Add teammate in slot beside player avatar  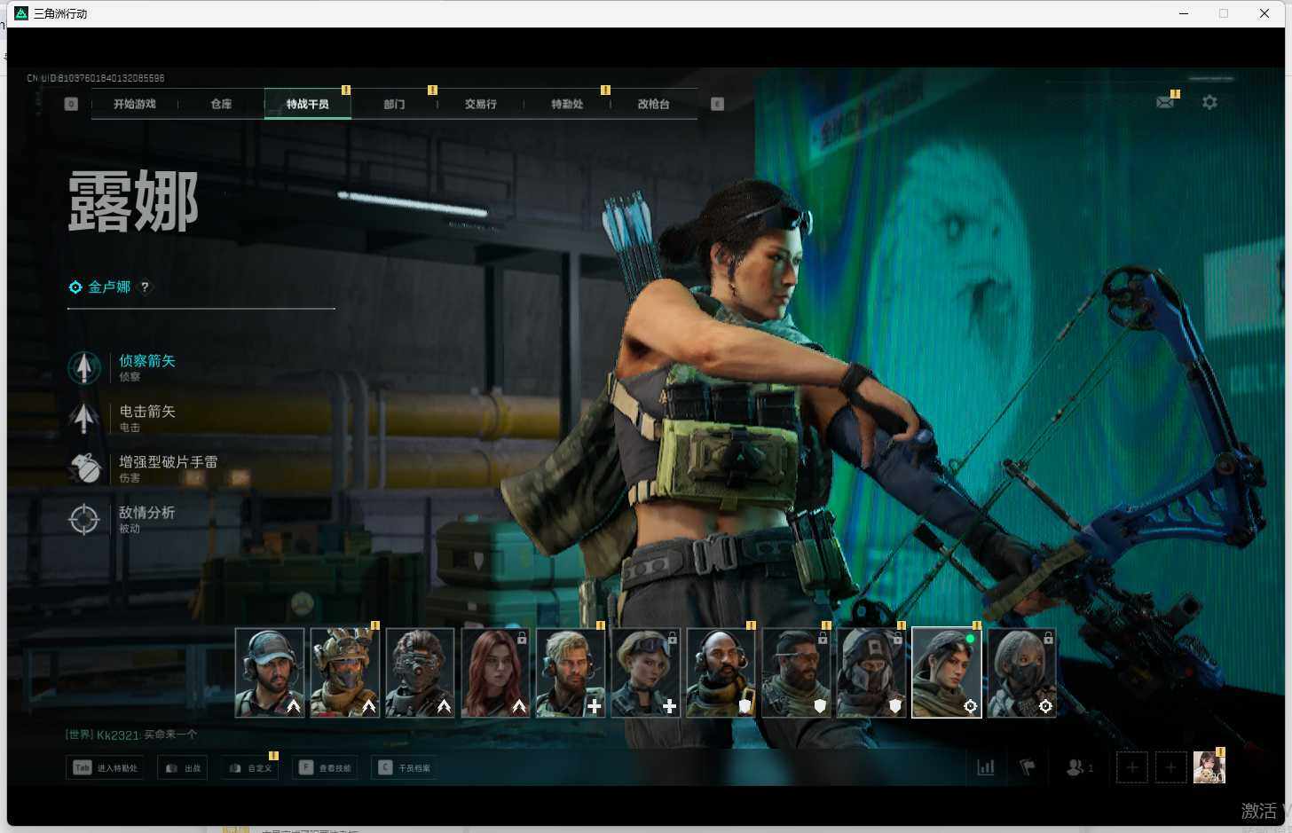[x=1170, y=767]
